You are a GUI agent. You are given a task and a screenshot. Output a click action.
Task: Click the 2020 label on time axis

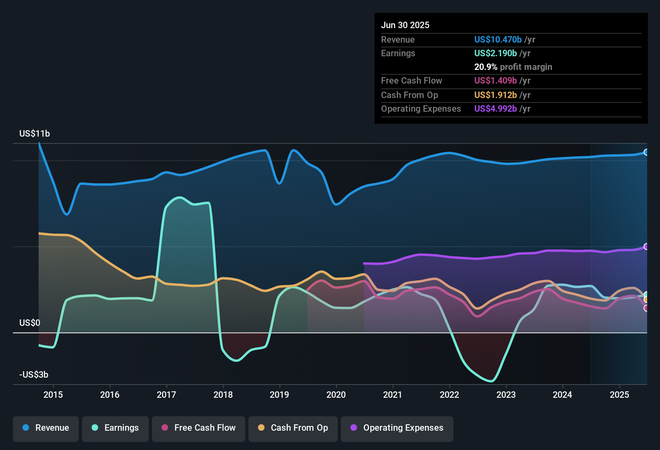(x=336, y=395)
